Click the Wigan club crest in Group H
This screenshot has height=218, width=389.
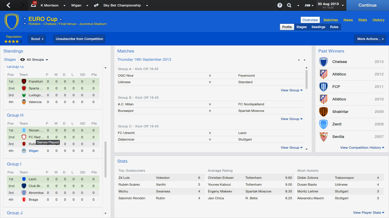[24, 151]
